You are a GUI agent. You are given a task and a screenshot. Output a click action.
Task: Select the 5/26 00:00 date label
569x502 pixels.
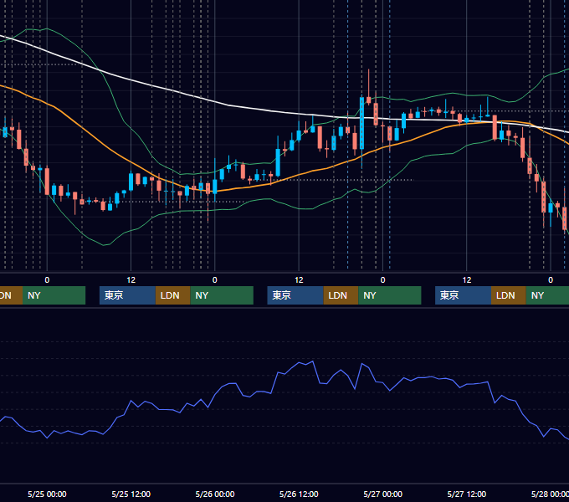coord(215,494)
